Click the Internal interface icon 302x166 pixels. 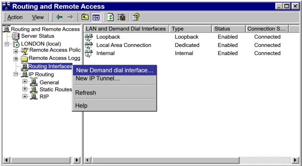[89, 53]
